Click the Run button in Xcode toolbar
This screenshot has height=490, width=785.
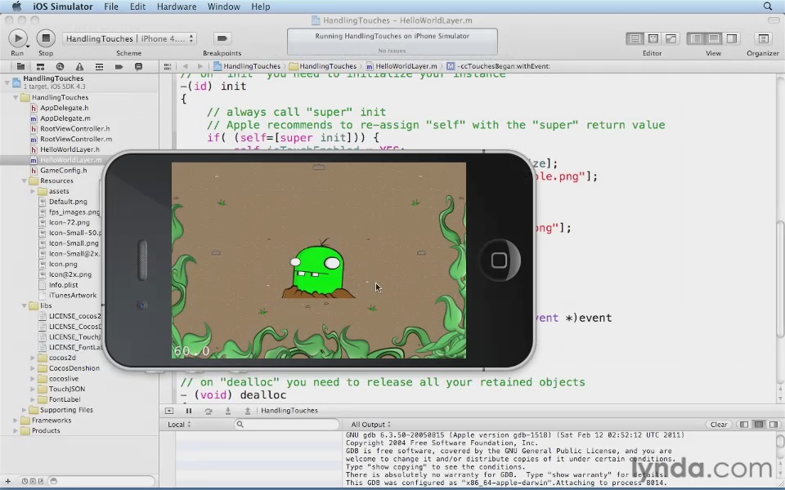tap(18, 38)
